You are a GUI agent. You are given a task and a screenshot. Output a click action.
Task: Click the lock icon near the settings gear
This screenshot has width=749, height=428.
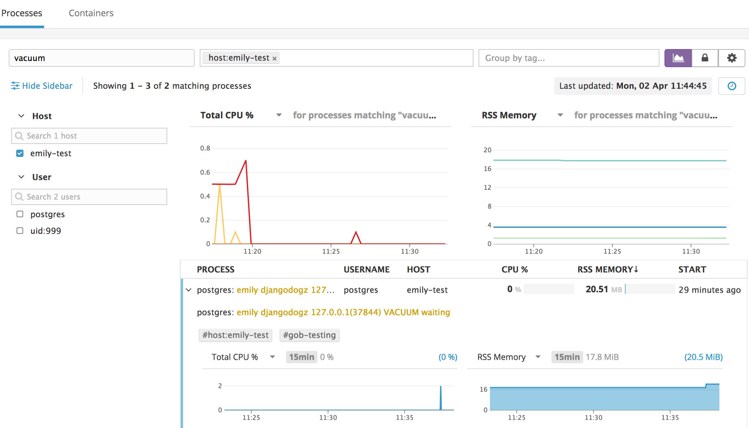705,58
